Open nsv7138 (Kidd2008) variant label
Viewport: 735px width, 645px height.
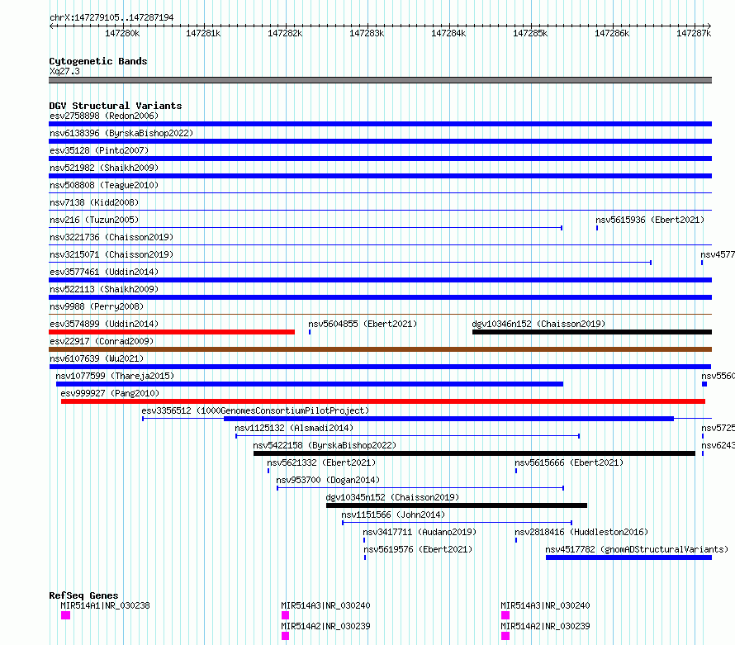coord(94,202)
